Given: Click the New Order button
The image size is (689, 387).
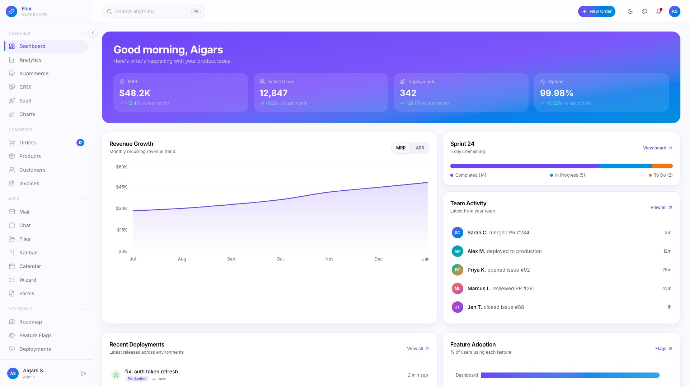Looking at the screenshot, I should (597, 11).
